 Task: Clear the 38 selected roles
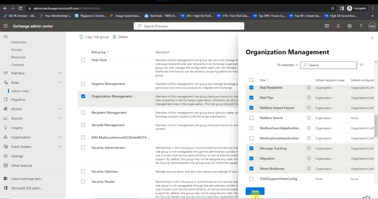point(297,65)
